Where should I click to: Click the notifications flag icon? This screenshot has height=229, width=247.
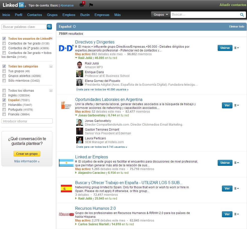pos(91,5)
